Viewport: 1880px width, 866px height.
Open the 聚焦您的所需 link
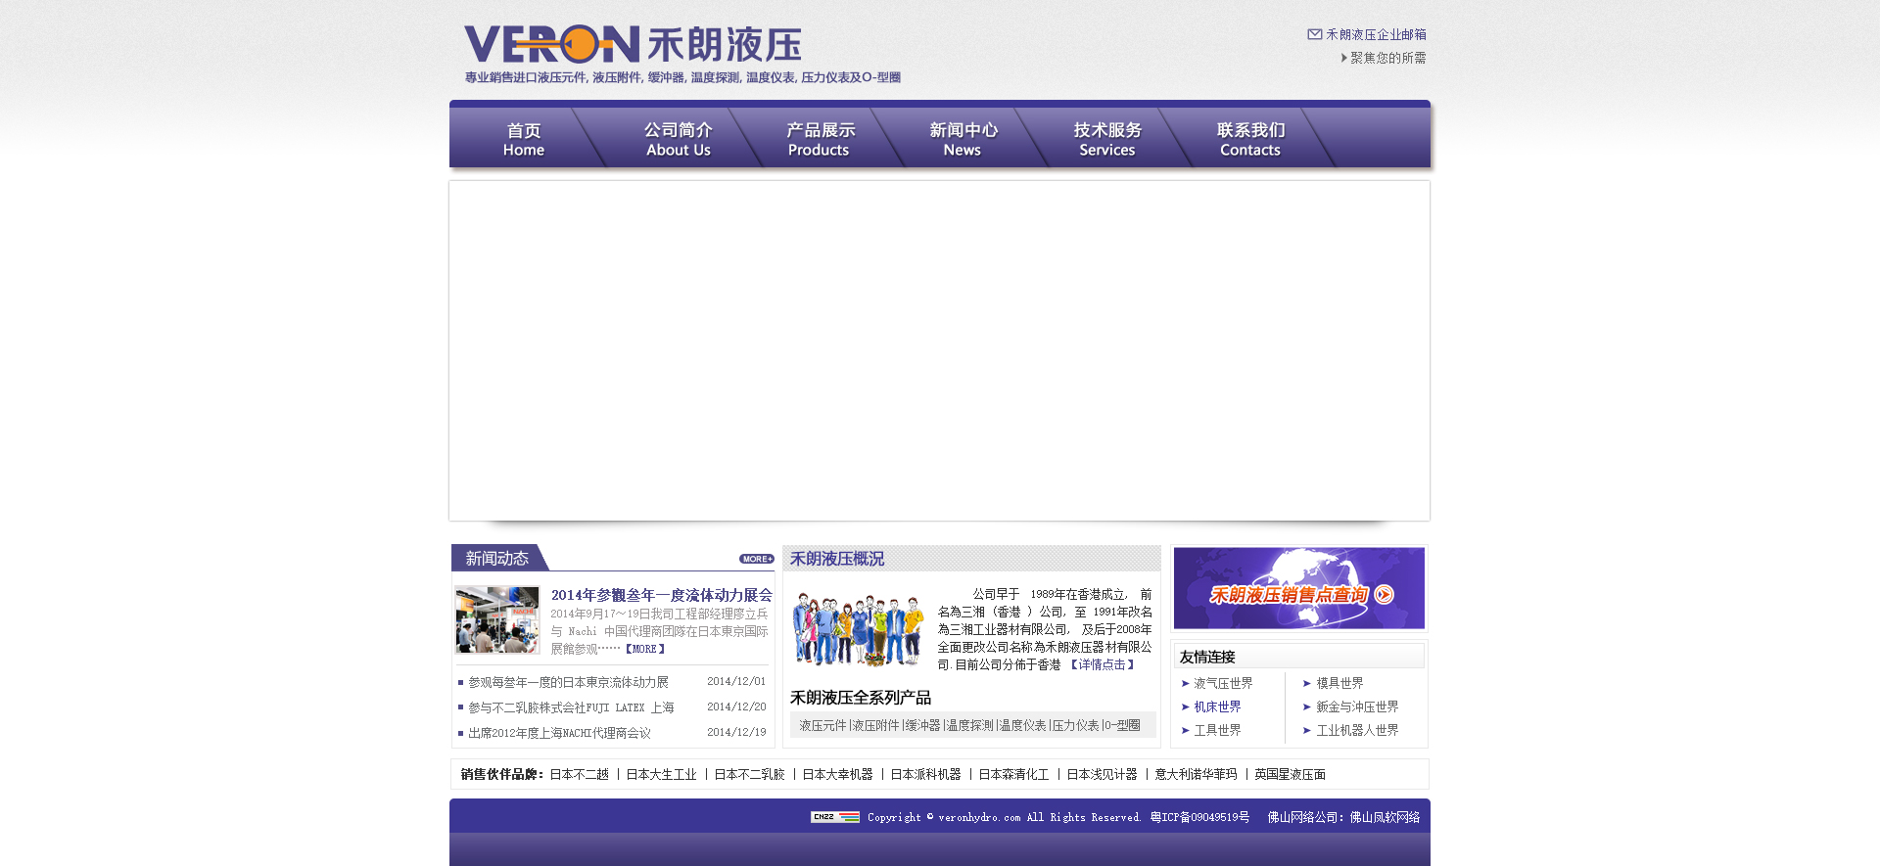pyautogui.click(x=1387, y=58)
